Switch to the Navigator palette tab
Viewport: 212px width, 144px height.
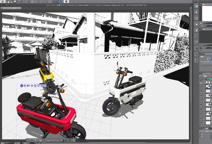[207, 4]
